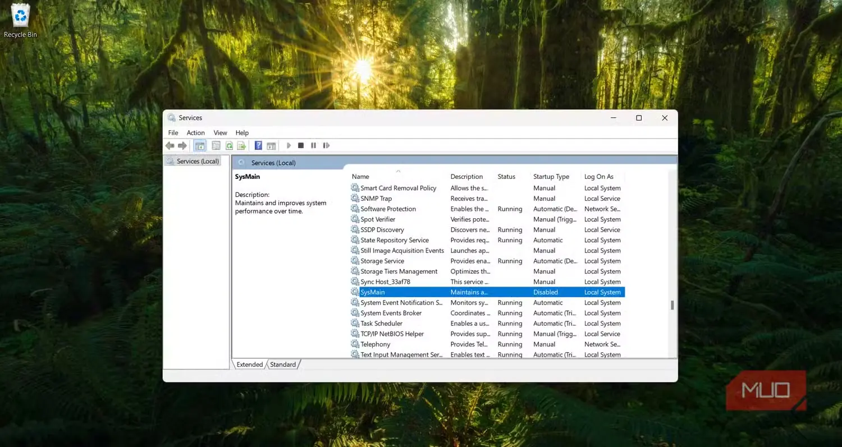Click the Services window title bar icon
Viewport: 842px width, 447px height.
(171, 118)
